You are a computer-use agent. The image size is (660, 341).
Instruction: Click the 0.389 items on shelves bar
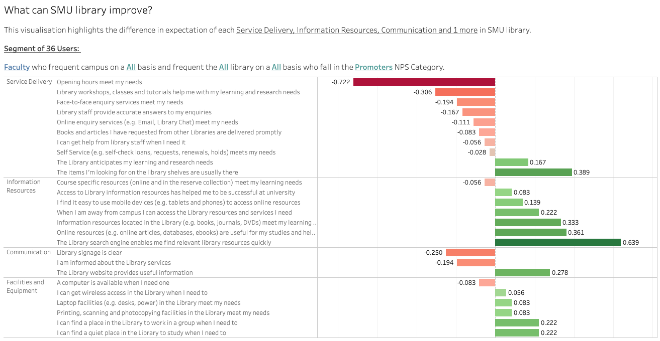point(533,172)
